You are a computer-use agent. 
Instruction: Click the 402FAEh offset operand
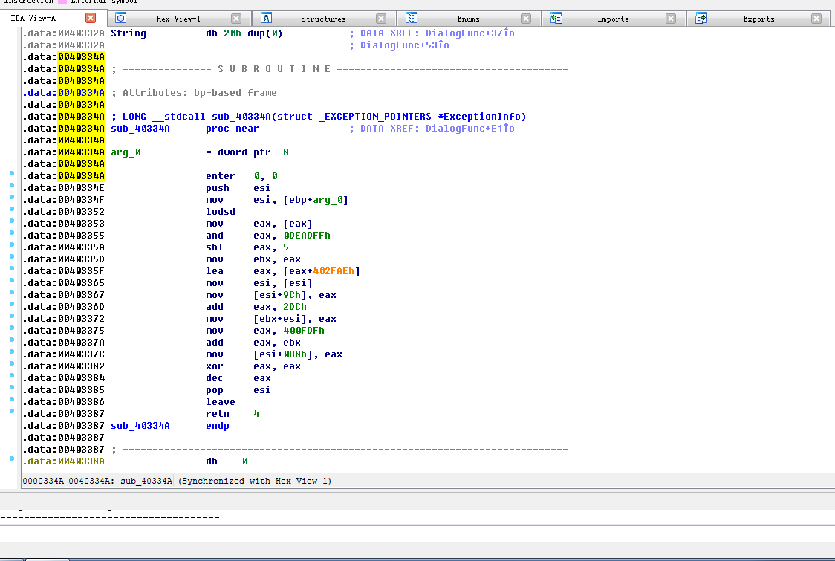tap(334, 271)
